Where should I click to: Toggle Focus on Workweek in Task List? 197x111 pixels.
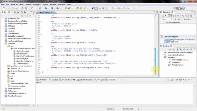click(178, 16)
